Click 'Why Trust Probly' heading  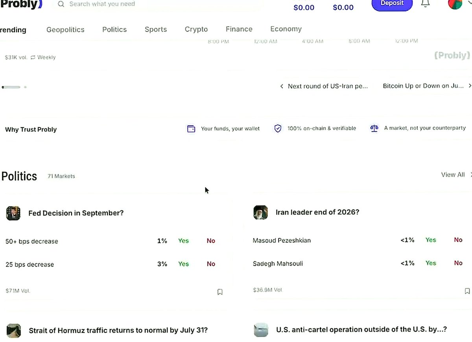pos(31,129)
